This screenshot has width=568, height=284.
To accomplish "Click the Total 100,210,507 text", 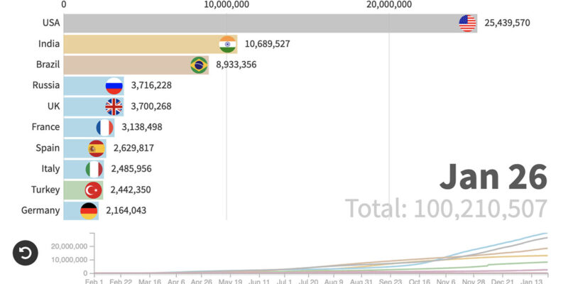I will 446,209.
